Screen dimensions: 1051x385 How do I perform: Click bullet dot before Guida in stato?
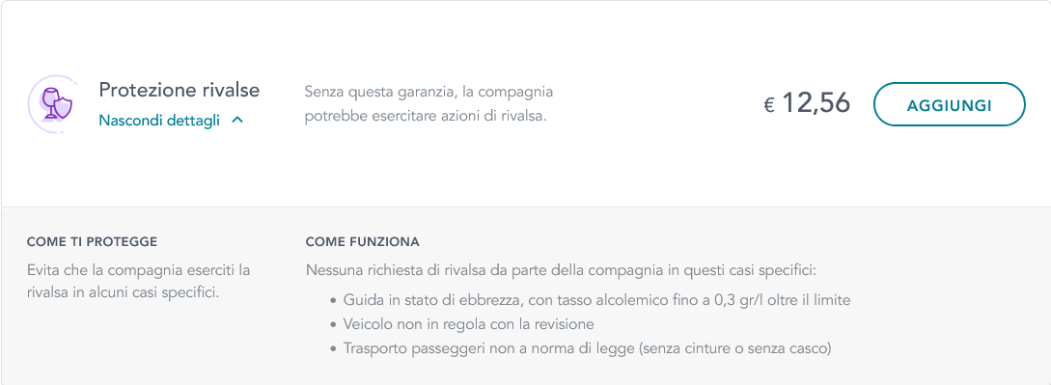(334, 301)
